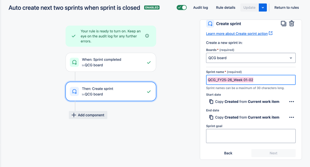This screenshot has width=310, height=167.
Task: Click the Sprint completed trigger icon
Action: pyautogui.click(x=74, y=62)
